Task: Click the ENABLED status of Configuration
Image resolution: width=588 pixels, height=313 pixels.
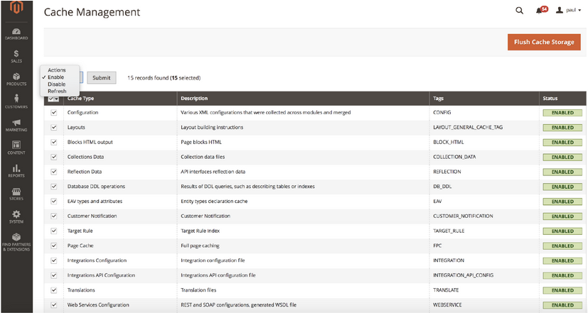Action: point(562,113)
